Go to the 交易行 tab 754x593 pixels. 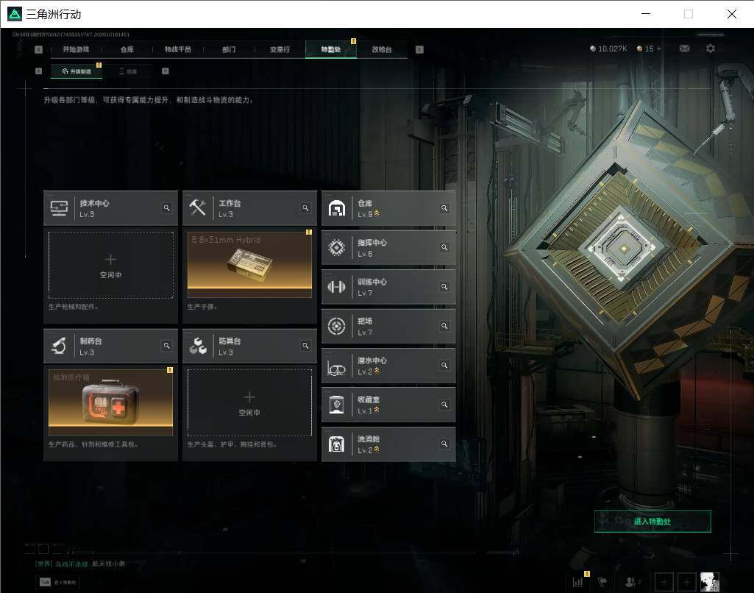280,49
